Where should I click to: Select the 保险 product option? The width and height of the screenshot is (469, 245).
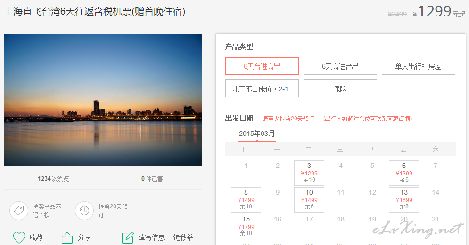(340, 88)
